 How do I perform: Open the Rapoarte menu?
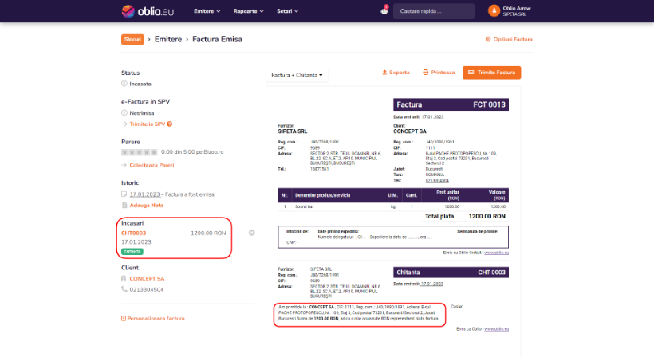click(x=248, y=11)
